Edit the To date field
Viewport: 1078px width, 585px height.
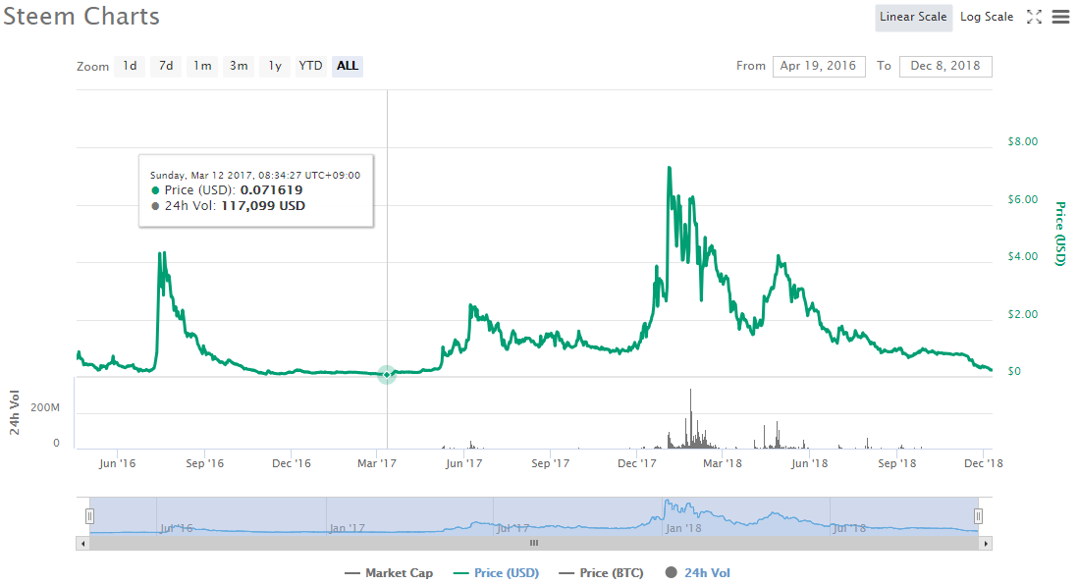[x=945, y=66]
